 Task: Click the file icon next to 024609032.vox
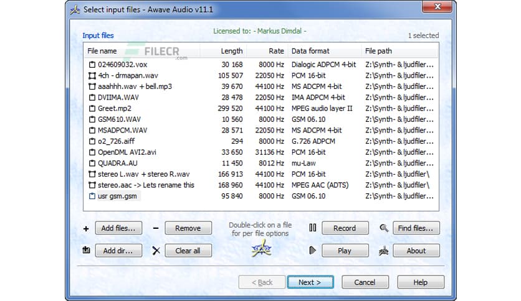coord(92,65)
